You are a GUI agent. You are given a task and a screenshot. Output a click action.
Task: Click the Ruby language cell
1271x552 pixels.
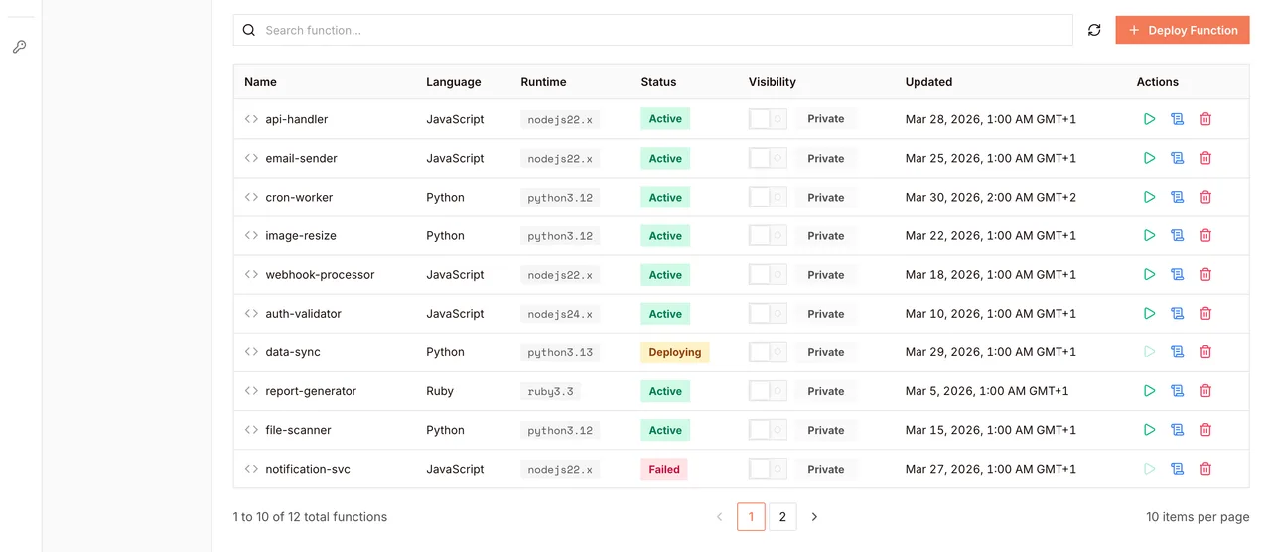click(440, 391)
